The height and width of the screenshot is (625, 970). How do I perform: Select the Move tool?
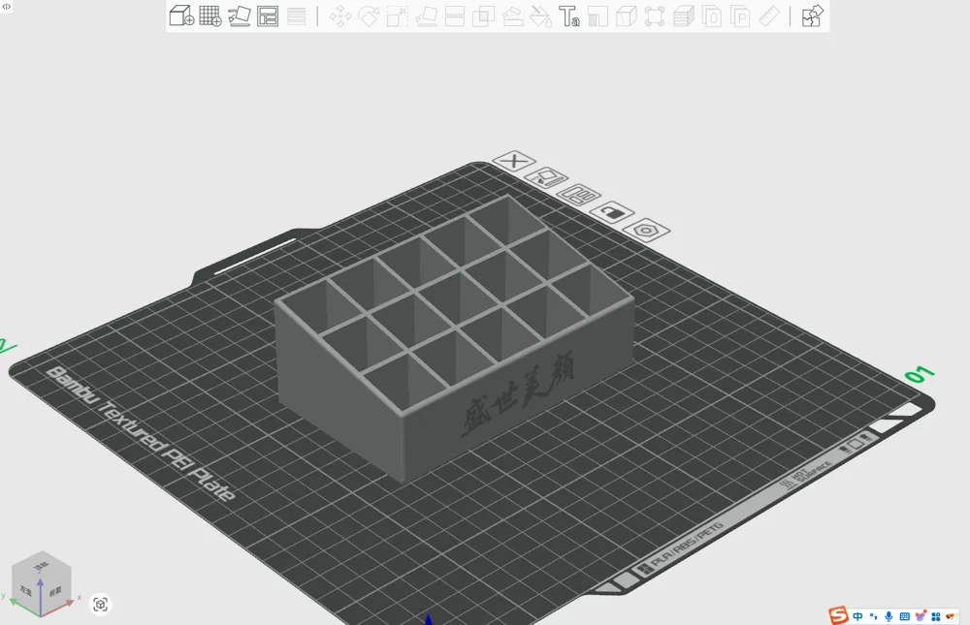tap(339, 16)
